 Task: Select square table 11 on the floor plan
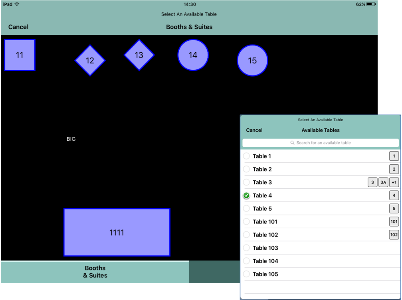pyautogui.click(x=19, y=55)
